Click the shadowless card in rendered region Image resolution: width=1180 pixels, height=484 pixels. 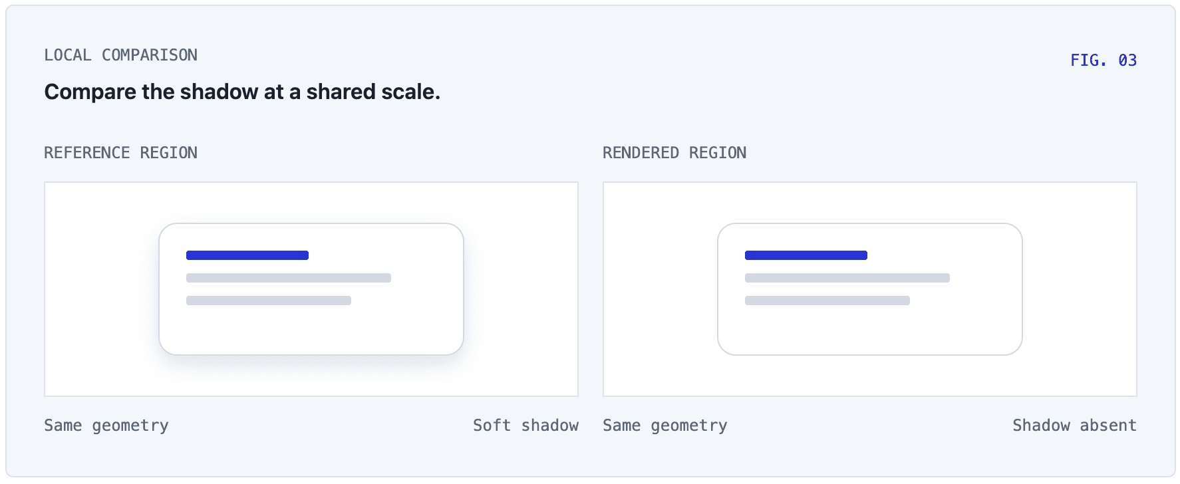870,289
